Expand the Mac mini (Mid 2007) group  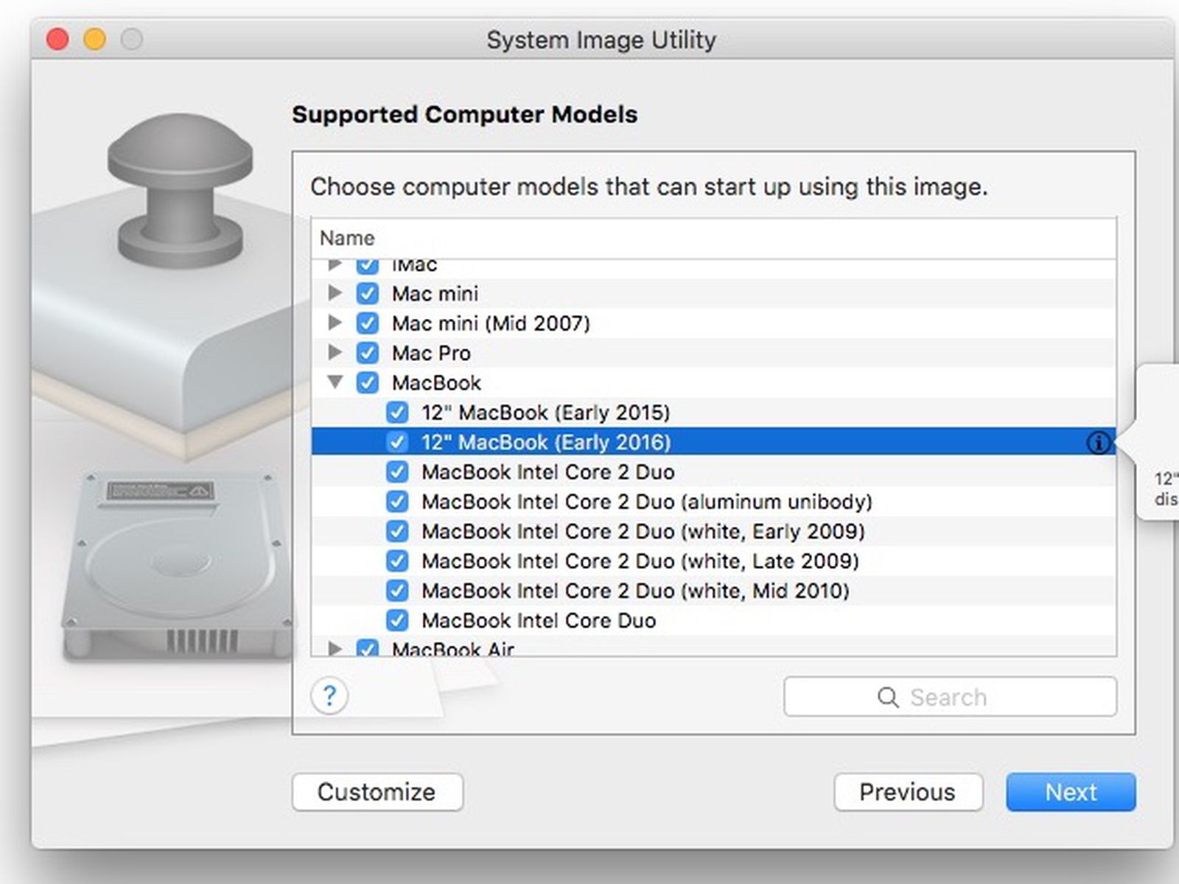coord(335,322)
